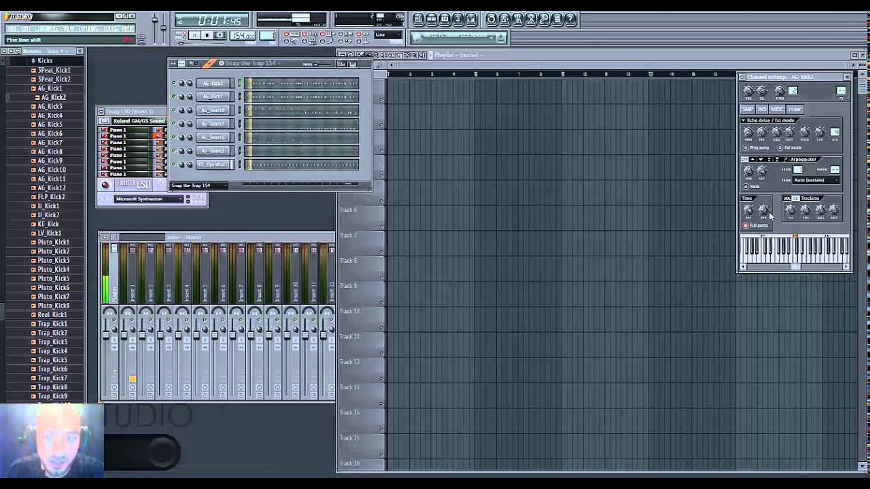Open the mixer view toolbar icon
This screenshot has height=489, width=870.
pyautogui.click(x=470, y=19)
